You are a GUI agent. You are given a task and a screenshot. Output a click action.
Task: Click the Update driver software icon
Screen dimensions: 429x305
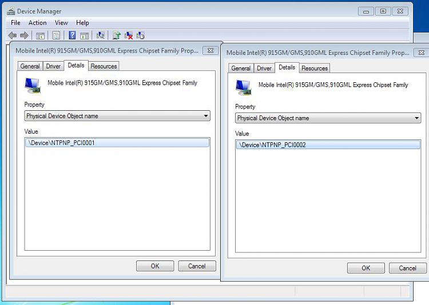pyautogui.click(x=117, y=35)
